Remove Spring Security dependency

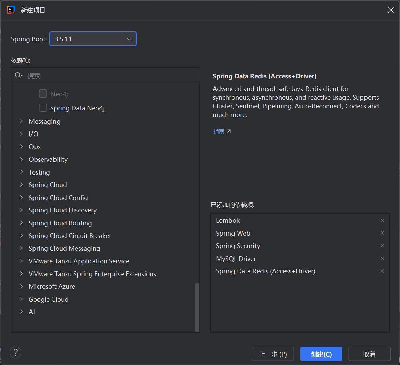click(382, 246)
